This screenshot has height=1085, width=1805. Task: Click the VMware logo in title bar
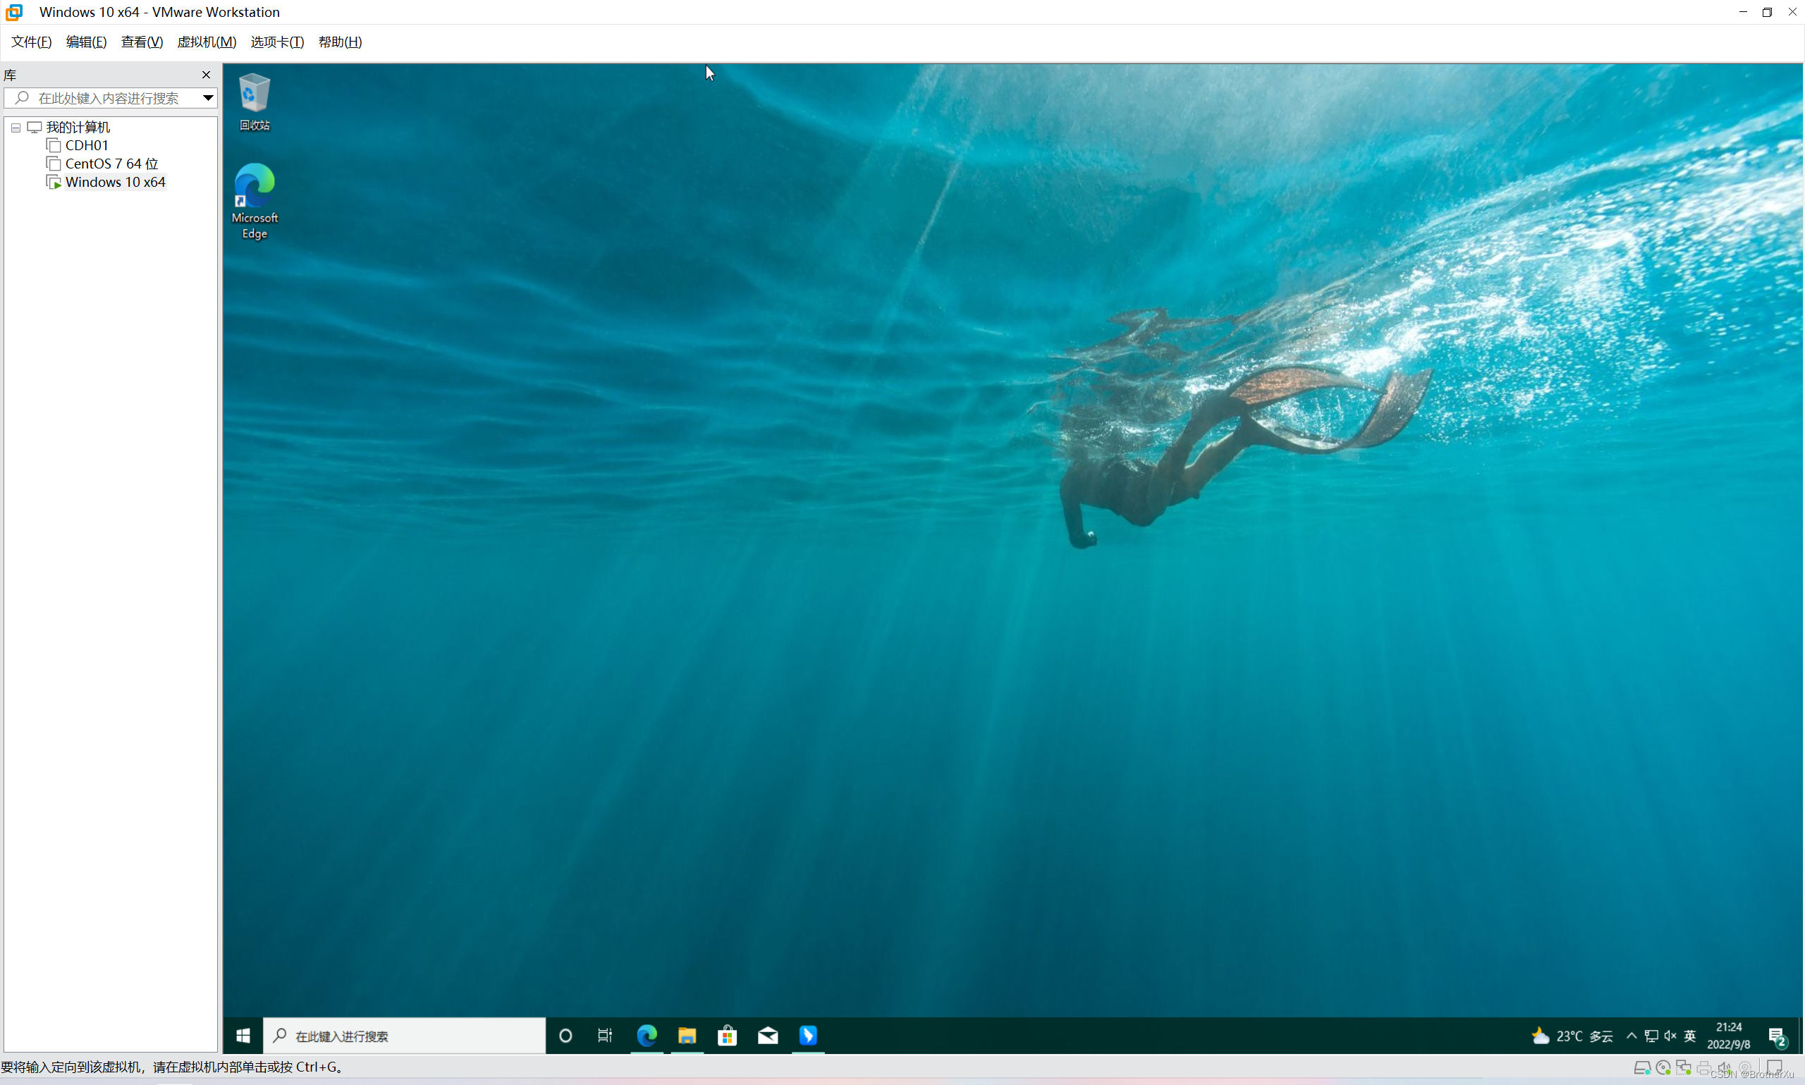pyautogui.click(x=14, y=12)
